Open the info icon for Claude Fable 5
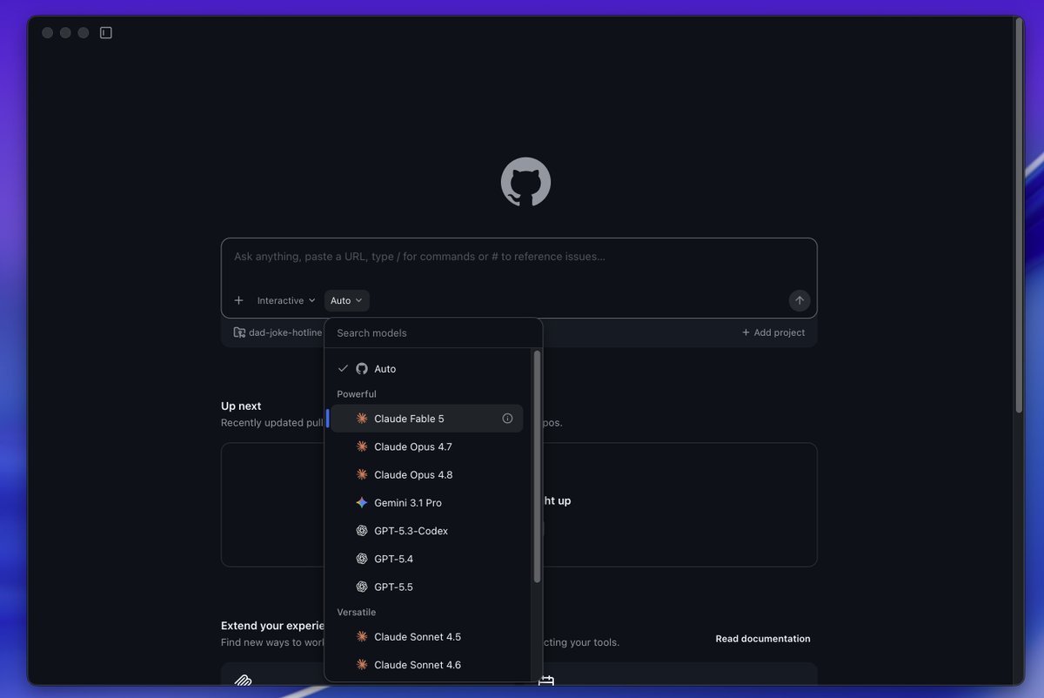The height and width of the screenshot is (698, 1044). coord(507,419)
